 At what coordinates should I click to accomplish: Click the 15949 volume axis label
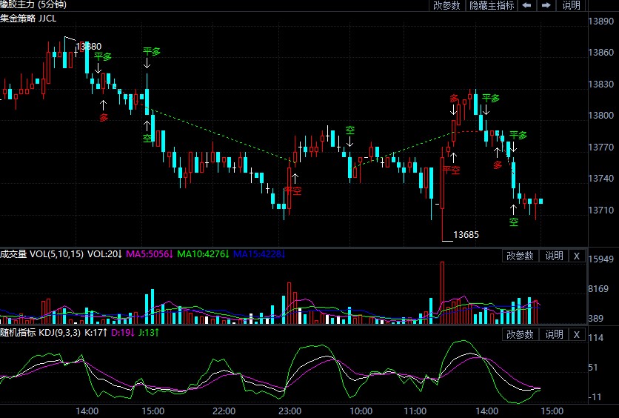click(x=600, y=259)
